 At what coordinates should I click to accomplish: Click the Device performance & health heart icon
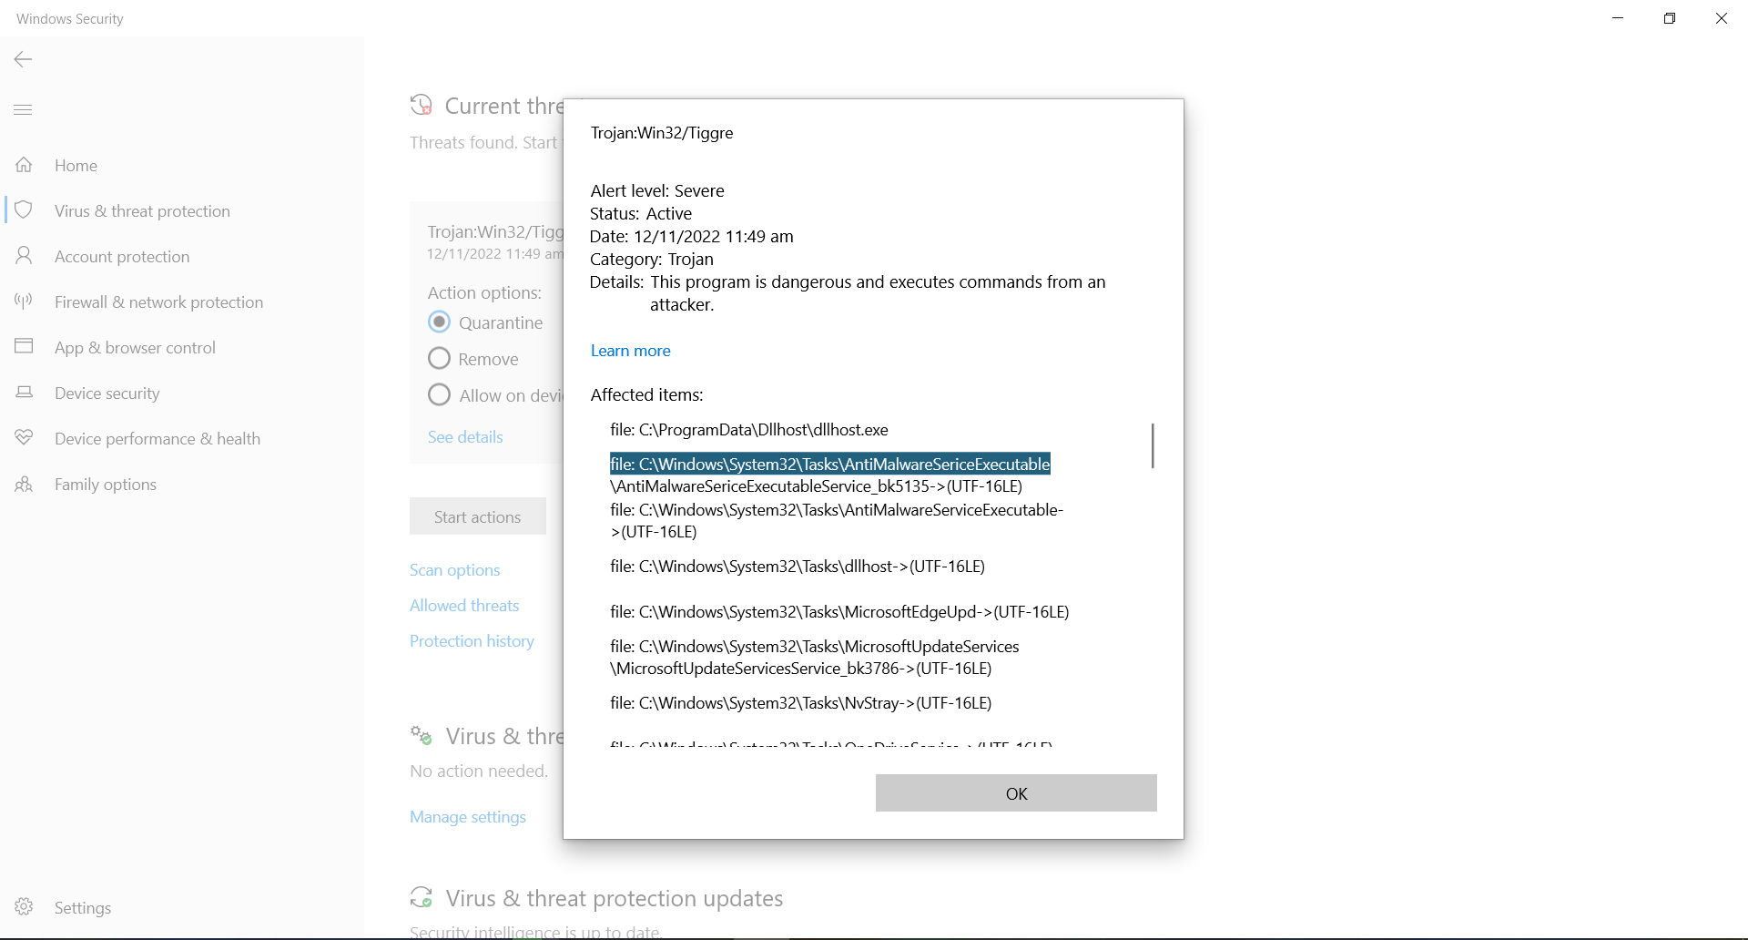24,438
